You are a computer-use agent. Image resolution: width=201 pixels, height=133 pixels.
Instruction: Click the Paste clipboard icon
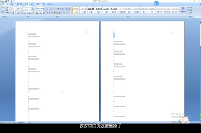(3, 9)
